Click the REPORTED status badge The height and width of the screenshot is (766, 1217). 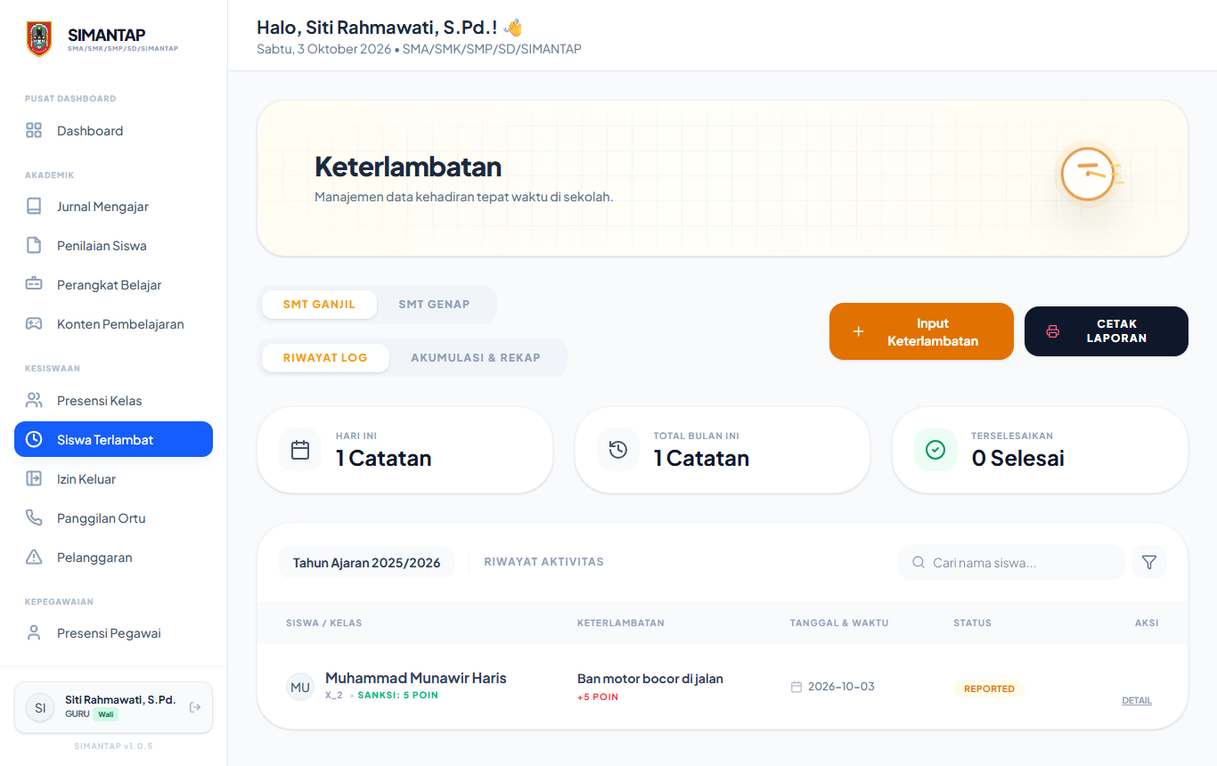(989, 689)
